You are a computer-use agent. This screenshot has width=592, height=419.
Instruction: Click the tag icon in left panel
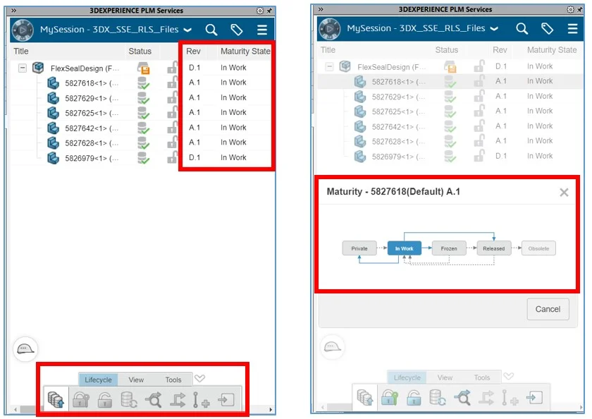tap(236, 30)
